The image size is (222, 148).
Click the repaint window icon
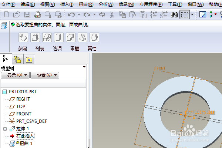(x=203, y=14)
